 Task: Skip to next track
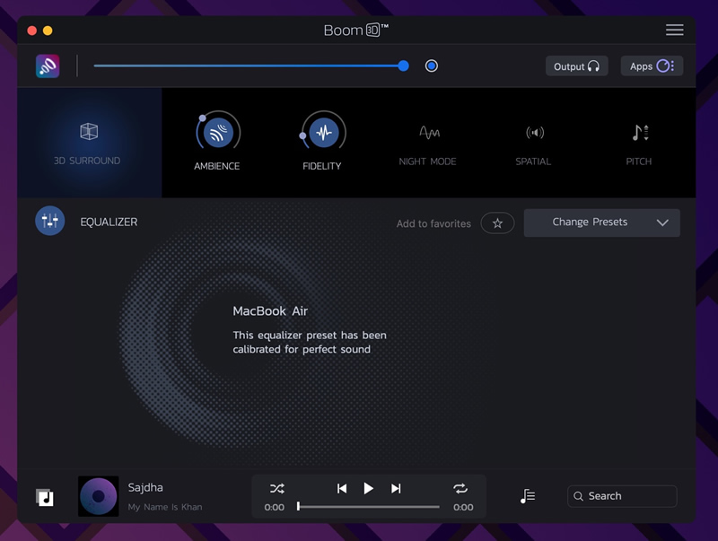[x=396, y=489]
